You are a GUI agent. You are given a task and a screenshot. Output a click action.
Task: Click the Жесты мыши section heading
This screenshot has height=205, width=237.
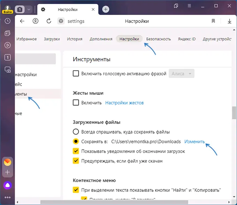point(88,93)
